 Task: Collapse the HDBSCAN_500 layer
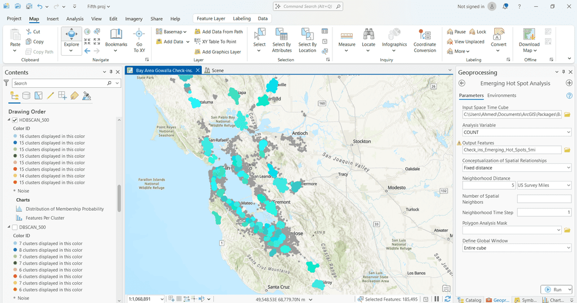pyautogui.click(x=9, y=120)
